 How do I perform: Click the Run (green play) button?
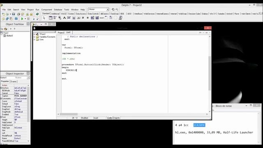coord(22,18)
